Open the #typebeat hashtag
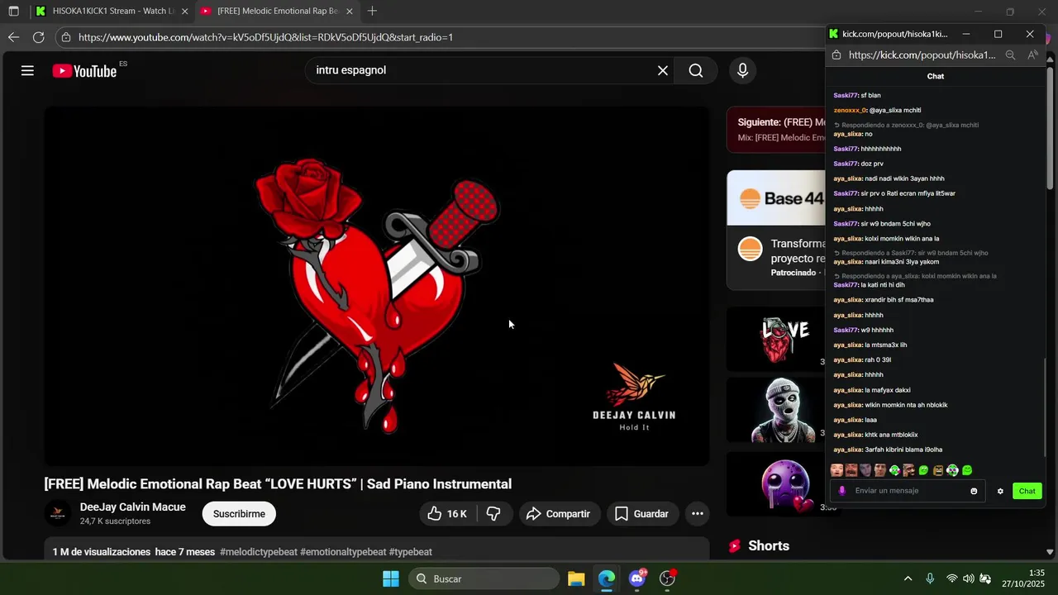The image size is (1058, 595). click(410, 552)
